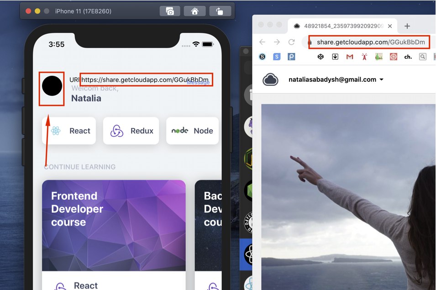The width and height of the screenshot is (436, 290).
Task: Open the ch. bookmark
Action: click(408, 57)
